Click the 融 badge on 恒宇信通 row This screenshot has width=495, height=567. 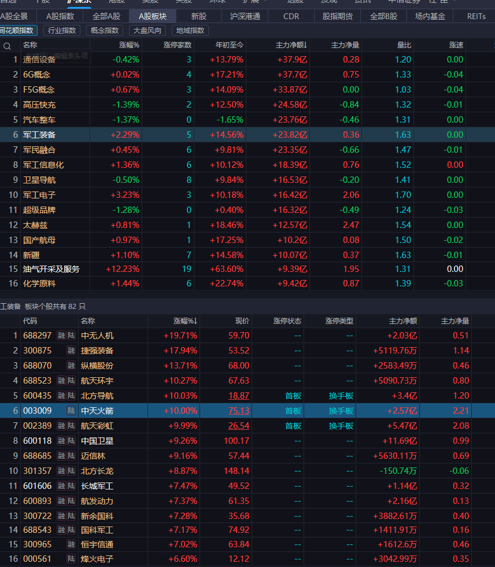(x=71, y=544)
